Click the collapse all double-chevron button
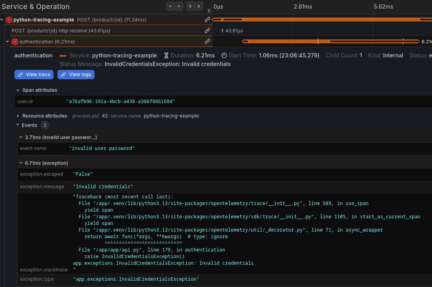This screenshot has height=287, width=432. (199, 6)
